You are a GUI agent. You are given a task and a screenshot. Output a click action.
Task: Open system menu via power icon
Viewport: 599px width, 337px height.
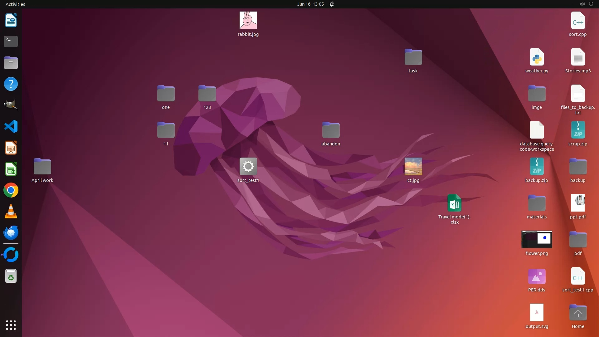[x=591, y=4]
